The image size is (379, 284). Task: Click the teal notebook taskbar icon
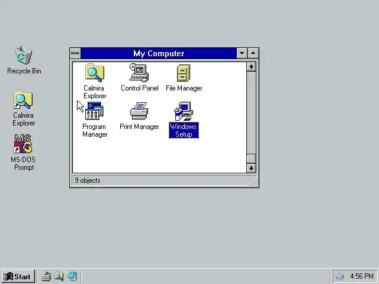(x=72, y=276)
